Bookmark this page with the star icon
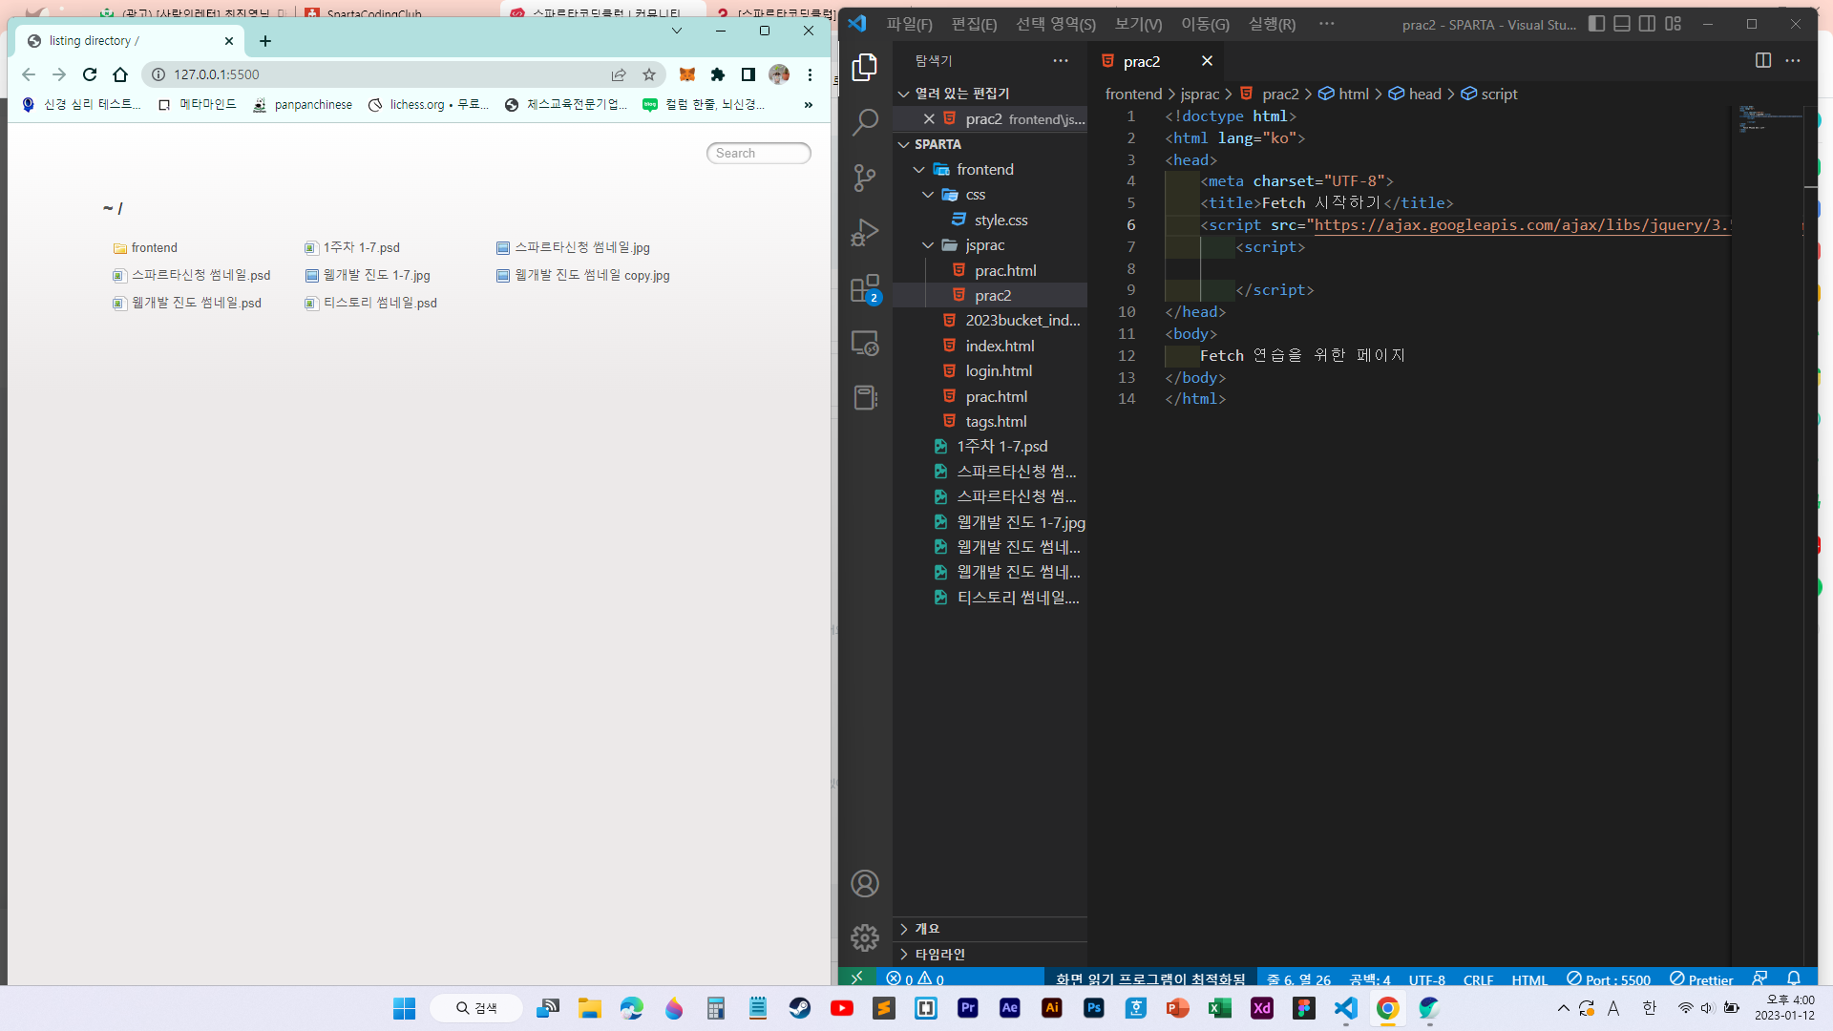The height and width of the screenshot is (1031, 1833). click(x=649, y=74)
